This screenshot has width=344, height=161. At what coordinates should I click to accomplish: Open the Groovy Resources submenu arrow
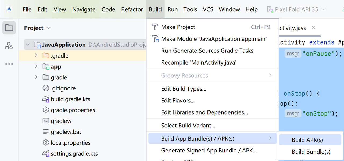[x=270, y=76]
